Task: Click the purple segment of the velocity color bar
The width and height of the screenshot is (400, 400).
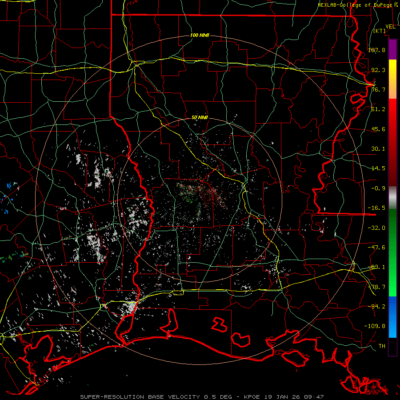Action: coord(392,50)
